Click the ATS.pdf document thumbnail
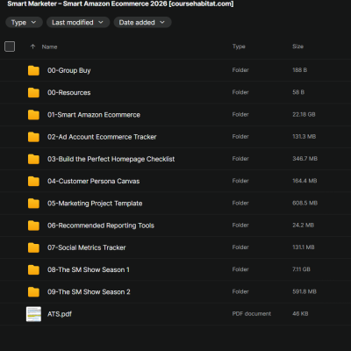351x351 pixels. [x=33, y=314]
